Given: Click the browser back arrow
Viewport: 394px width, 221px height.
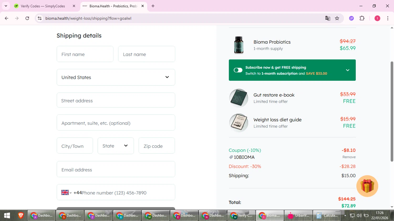Looking at the screenshot, I should [x=7, y=18].
